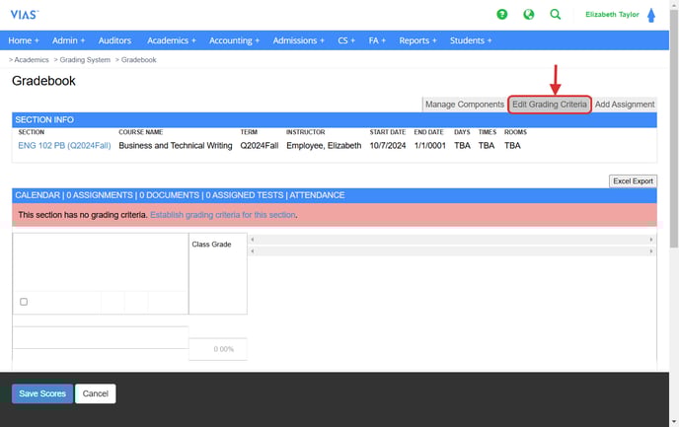This screenshot has height=427, width=679.
Task: Open the Auditors menu item
Action: coord(115,40)
